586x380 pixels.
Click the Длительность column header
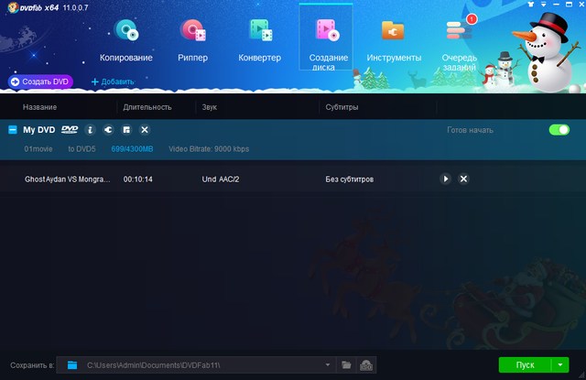coord(147,107)
